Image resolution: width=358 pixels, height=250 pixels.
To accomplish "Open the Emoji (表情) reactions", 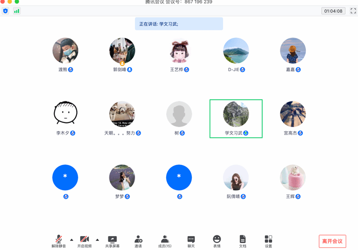I will [x=217, y=241].
